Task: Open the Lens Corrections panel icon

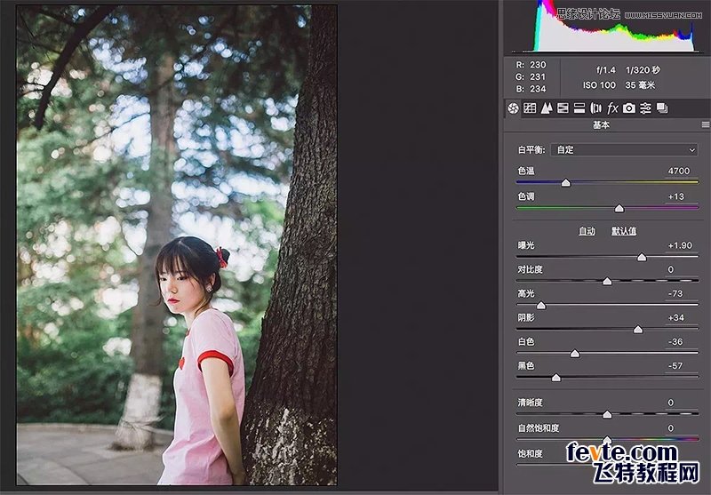Action: click(x=595, y=108)
